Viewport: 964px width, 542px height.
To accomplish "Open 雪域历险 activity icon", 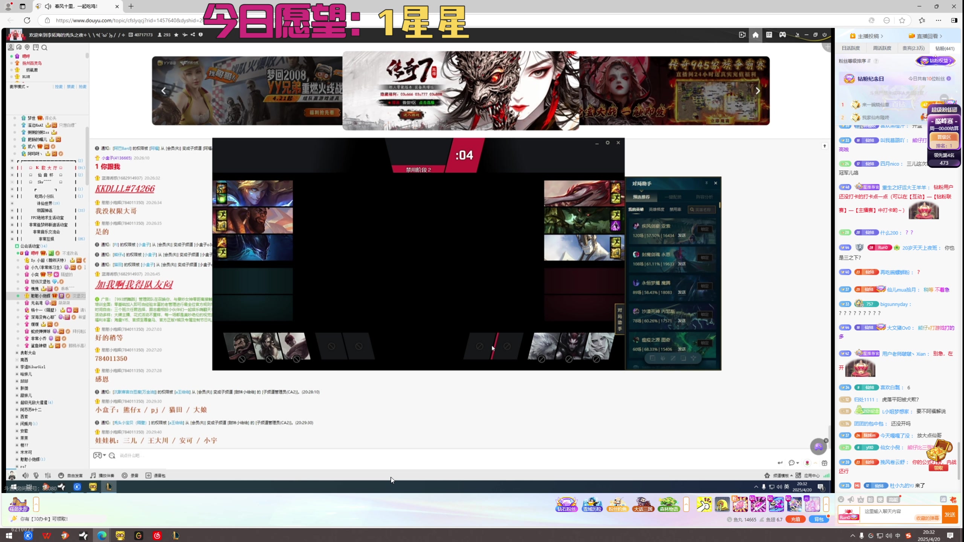I will 592,504.
